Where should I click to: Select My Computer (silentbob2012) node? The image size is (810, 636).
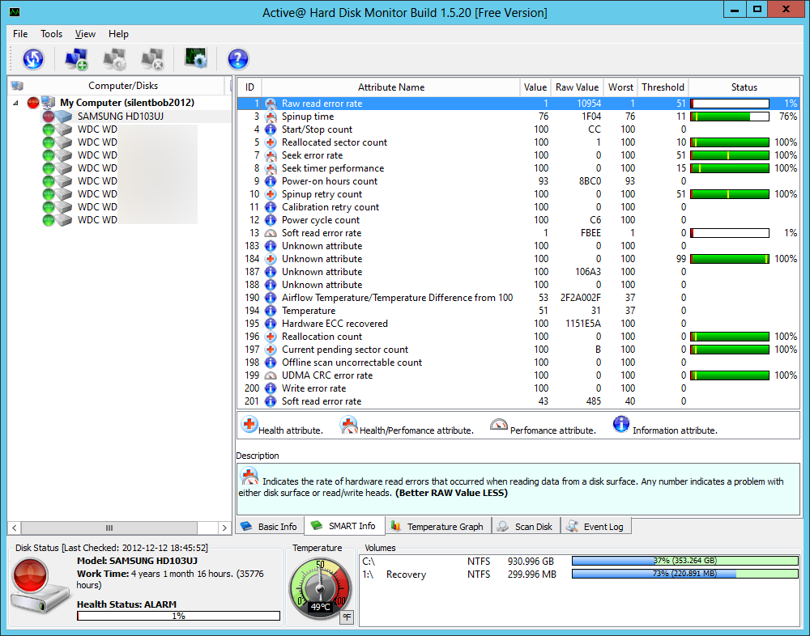click(127, 102)
